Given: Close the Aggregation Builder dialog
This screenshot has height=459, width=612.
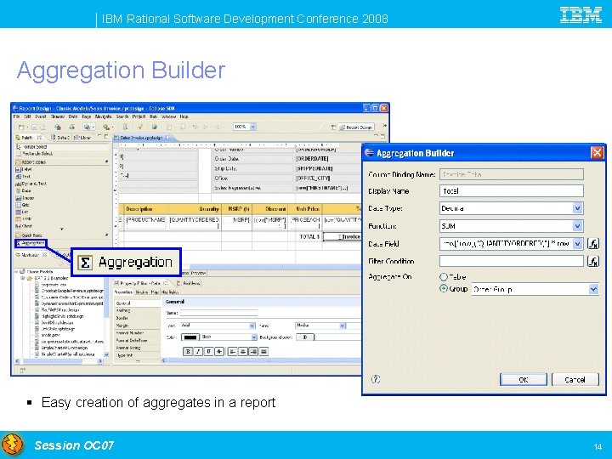Looking at the screenshot, I should click(597, 153).
